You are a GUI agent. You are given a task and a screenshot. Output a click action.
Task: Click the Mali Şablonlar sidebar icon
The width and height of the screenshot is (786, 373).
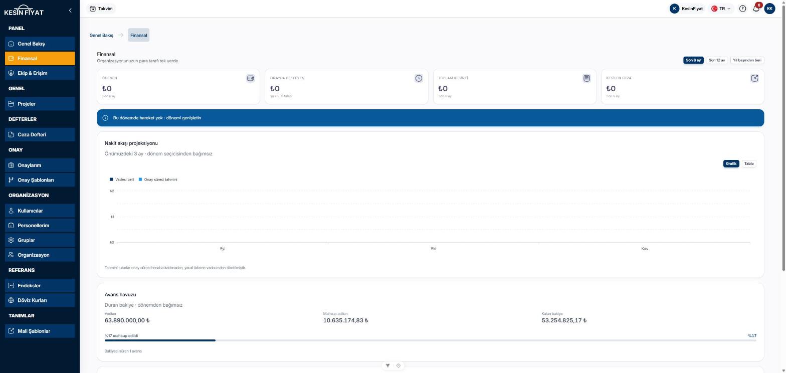(11, 331)
